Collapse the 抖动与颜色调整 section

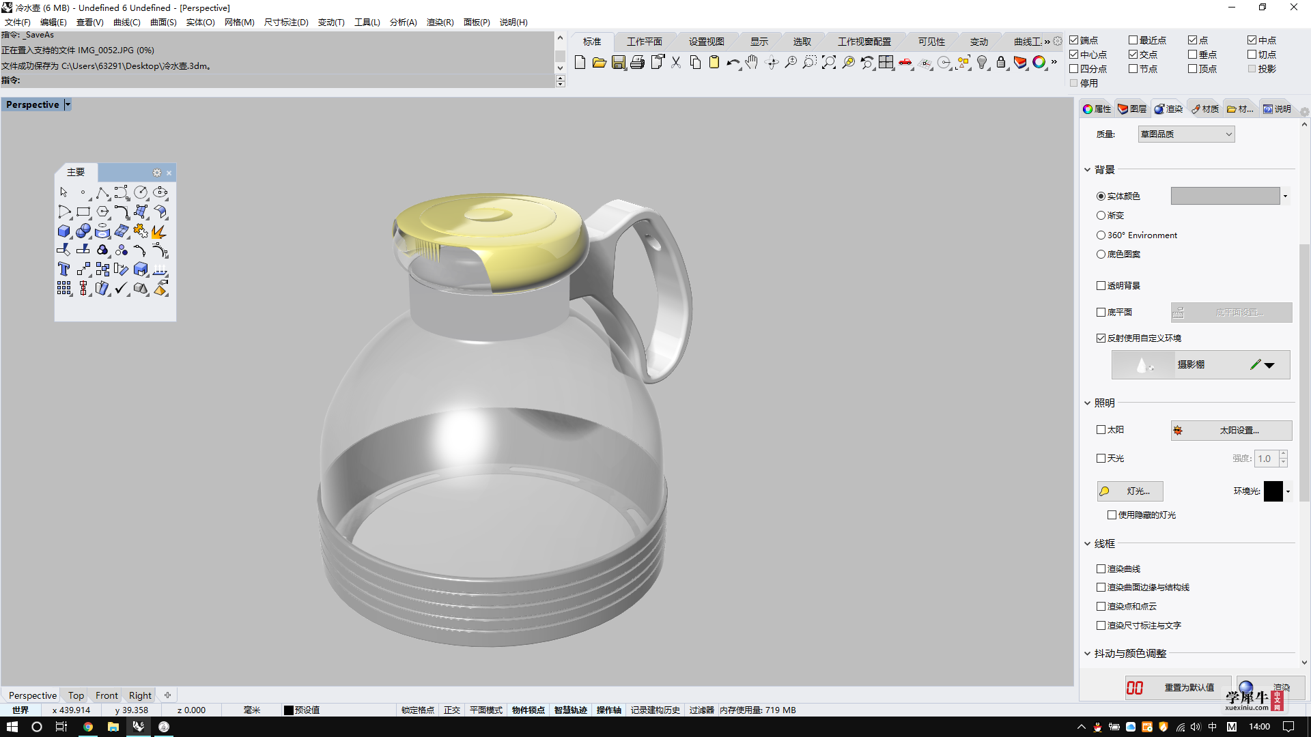click(1088, 654)
